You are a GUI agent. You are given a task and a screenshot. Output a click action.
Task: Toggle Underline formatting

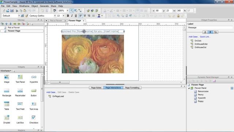point(76,16)
